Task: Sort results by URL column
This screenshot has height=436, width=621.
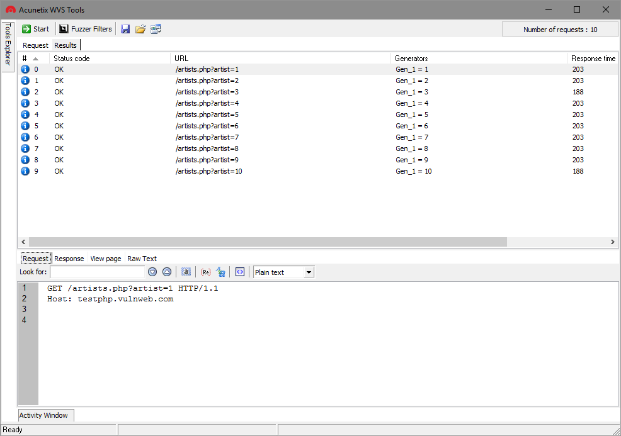Action: point(280,58)
